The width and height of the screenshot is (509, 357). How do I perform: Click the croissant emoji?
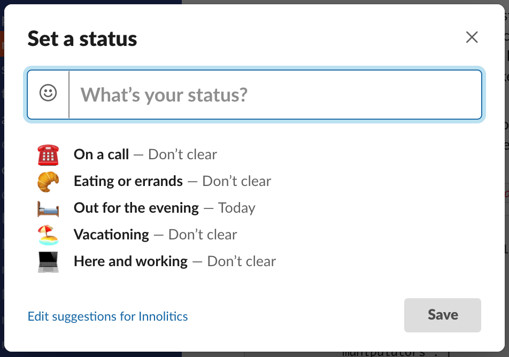(48, 182)
